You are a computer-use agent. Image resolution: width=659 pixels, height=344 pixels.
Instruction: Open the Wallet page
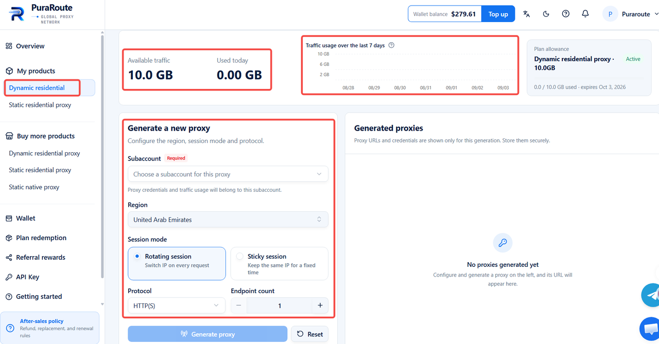coord(26,219)
